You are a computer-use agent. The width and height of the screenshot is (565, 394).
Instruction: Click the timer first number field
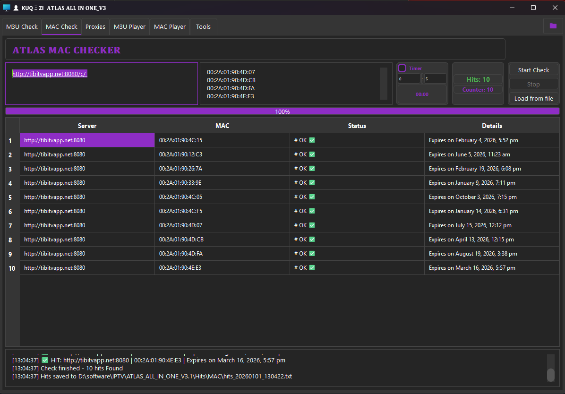pos(409,79)
